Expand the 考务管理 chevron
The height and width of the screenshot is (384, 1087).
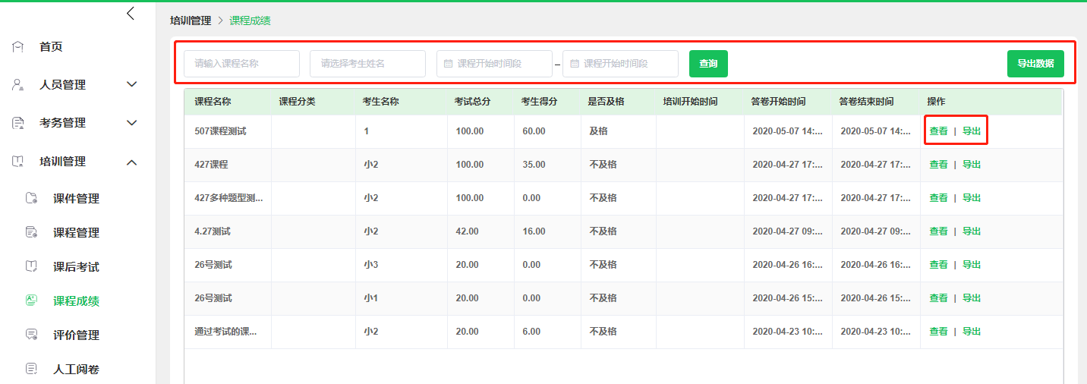pos(131,123)
